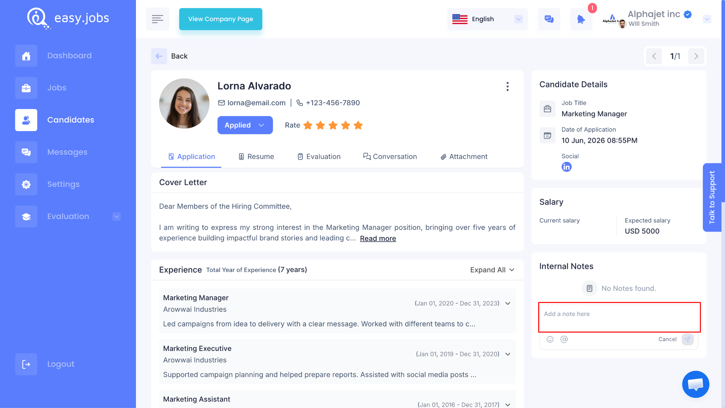Click View Company Page button
The height and width of the screenshot is (408, 725).
click(221, 19)
